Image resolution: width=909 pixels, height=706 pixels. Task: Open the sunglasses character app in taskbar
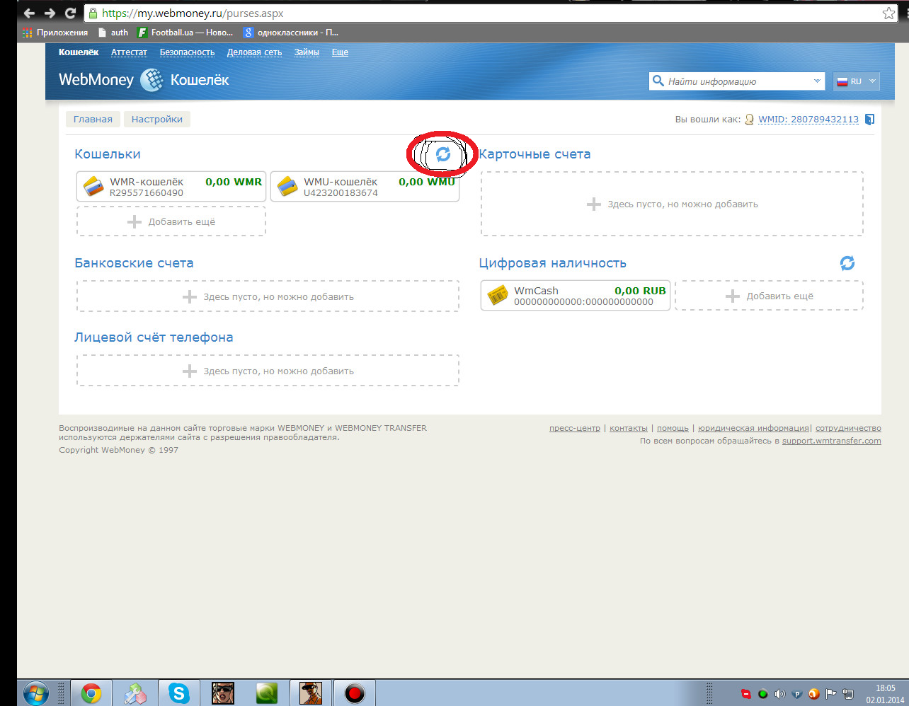[x=223, y=693]
